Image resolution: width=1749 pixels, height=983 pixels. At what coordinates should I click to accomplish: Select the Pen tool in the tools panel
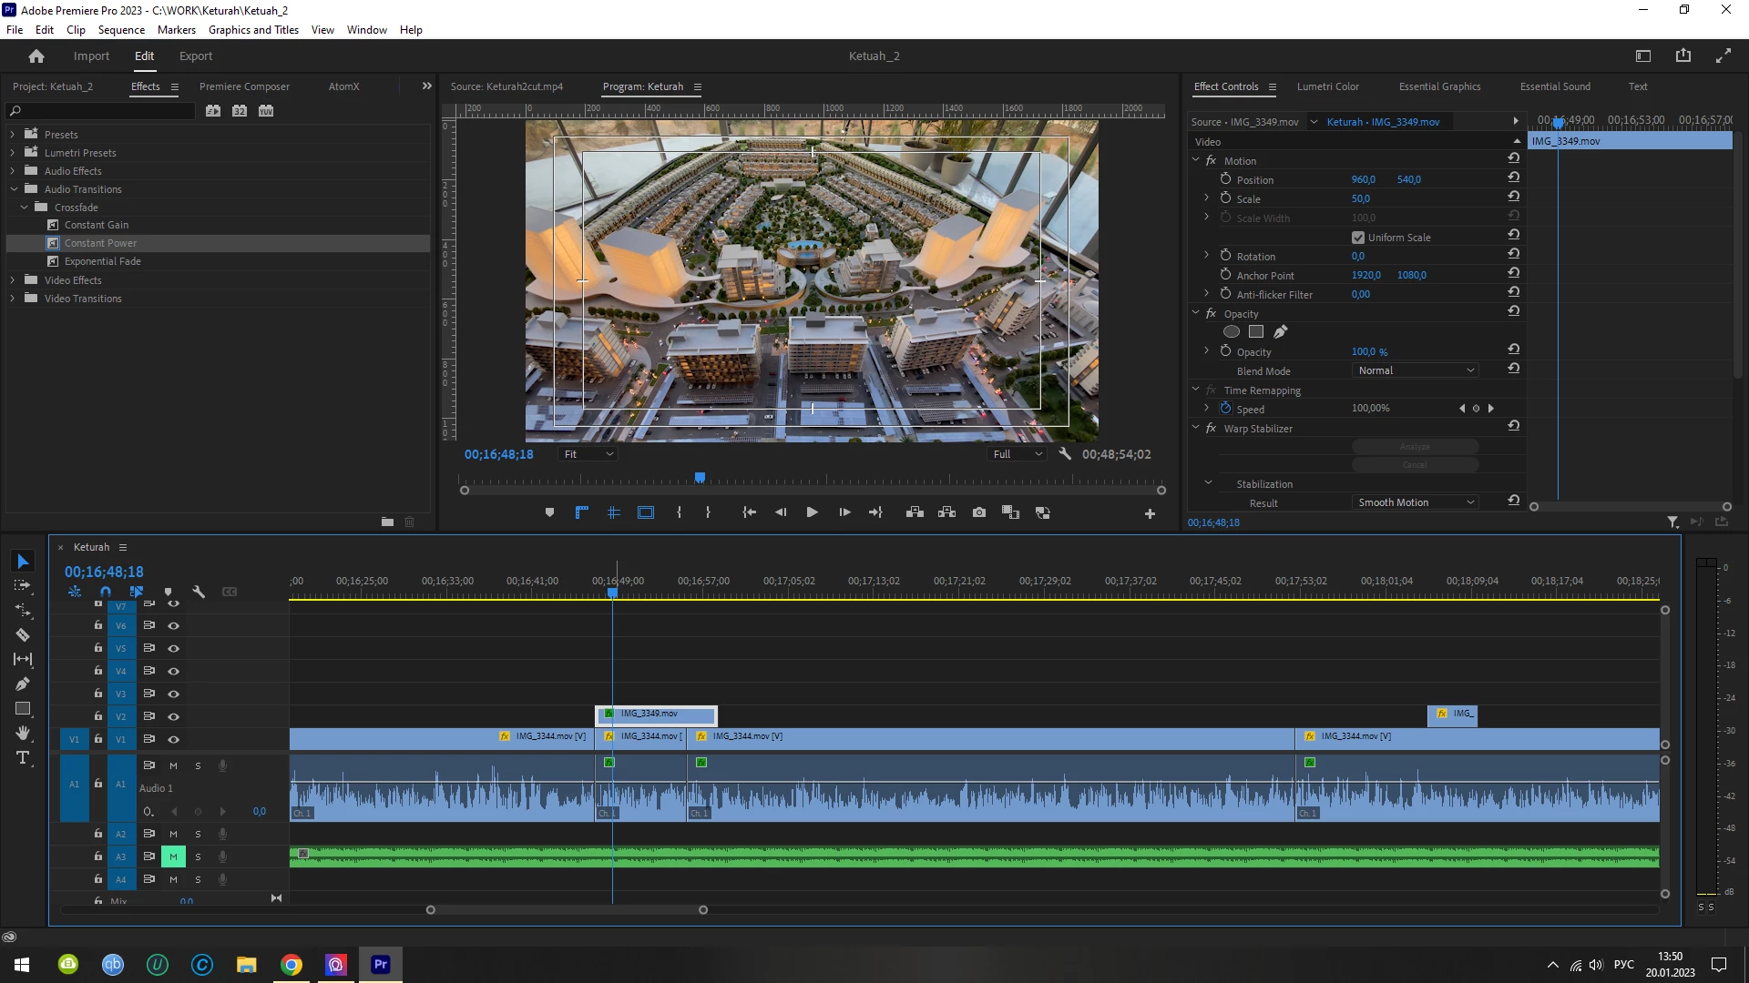(x=23, y=684)
